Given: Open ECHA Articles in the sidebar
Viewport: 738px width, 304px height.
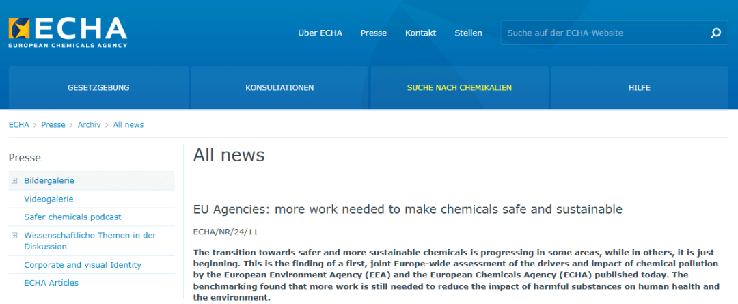Looking at the screenshot, I should pyautogui.click(x=51, y=283).
